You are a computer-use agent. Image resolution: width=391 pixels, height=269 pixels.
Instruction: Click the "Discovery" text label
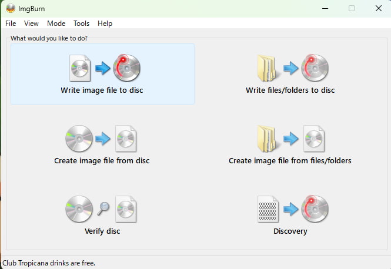(290, 231)
